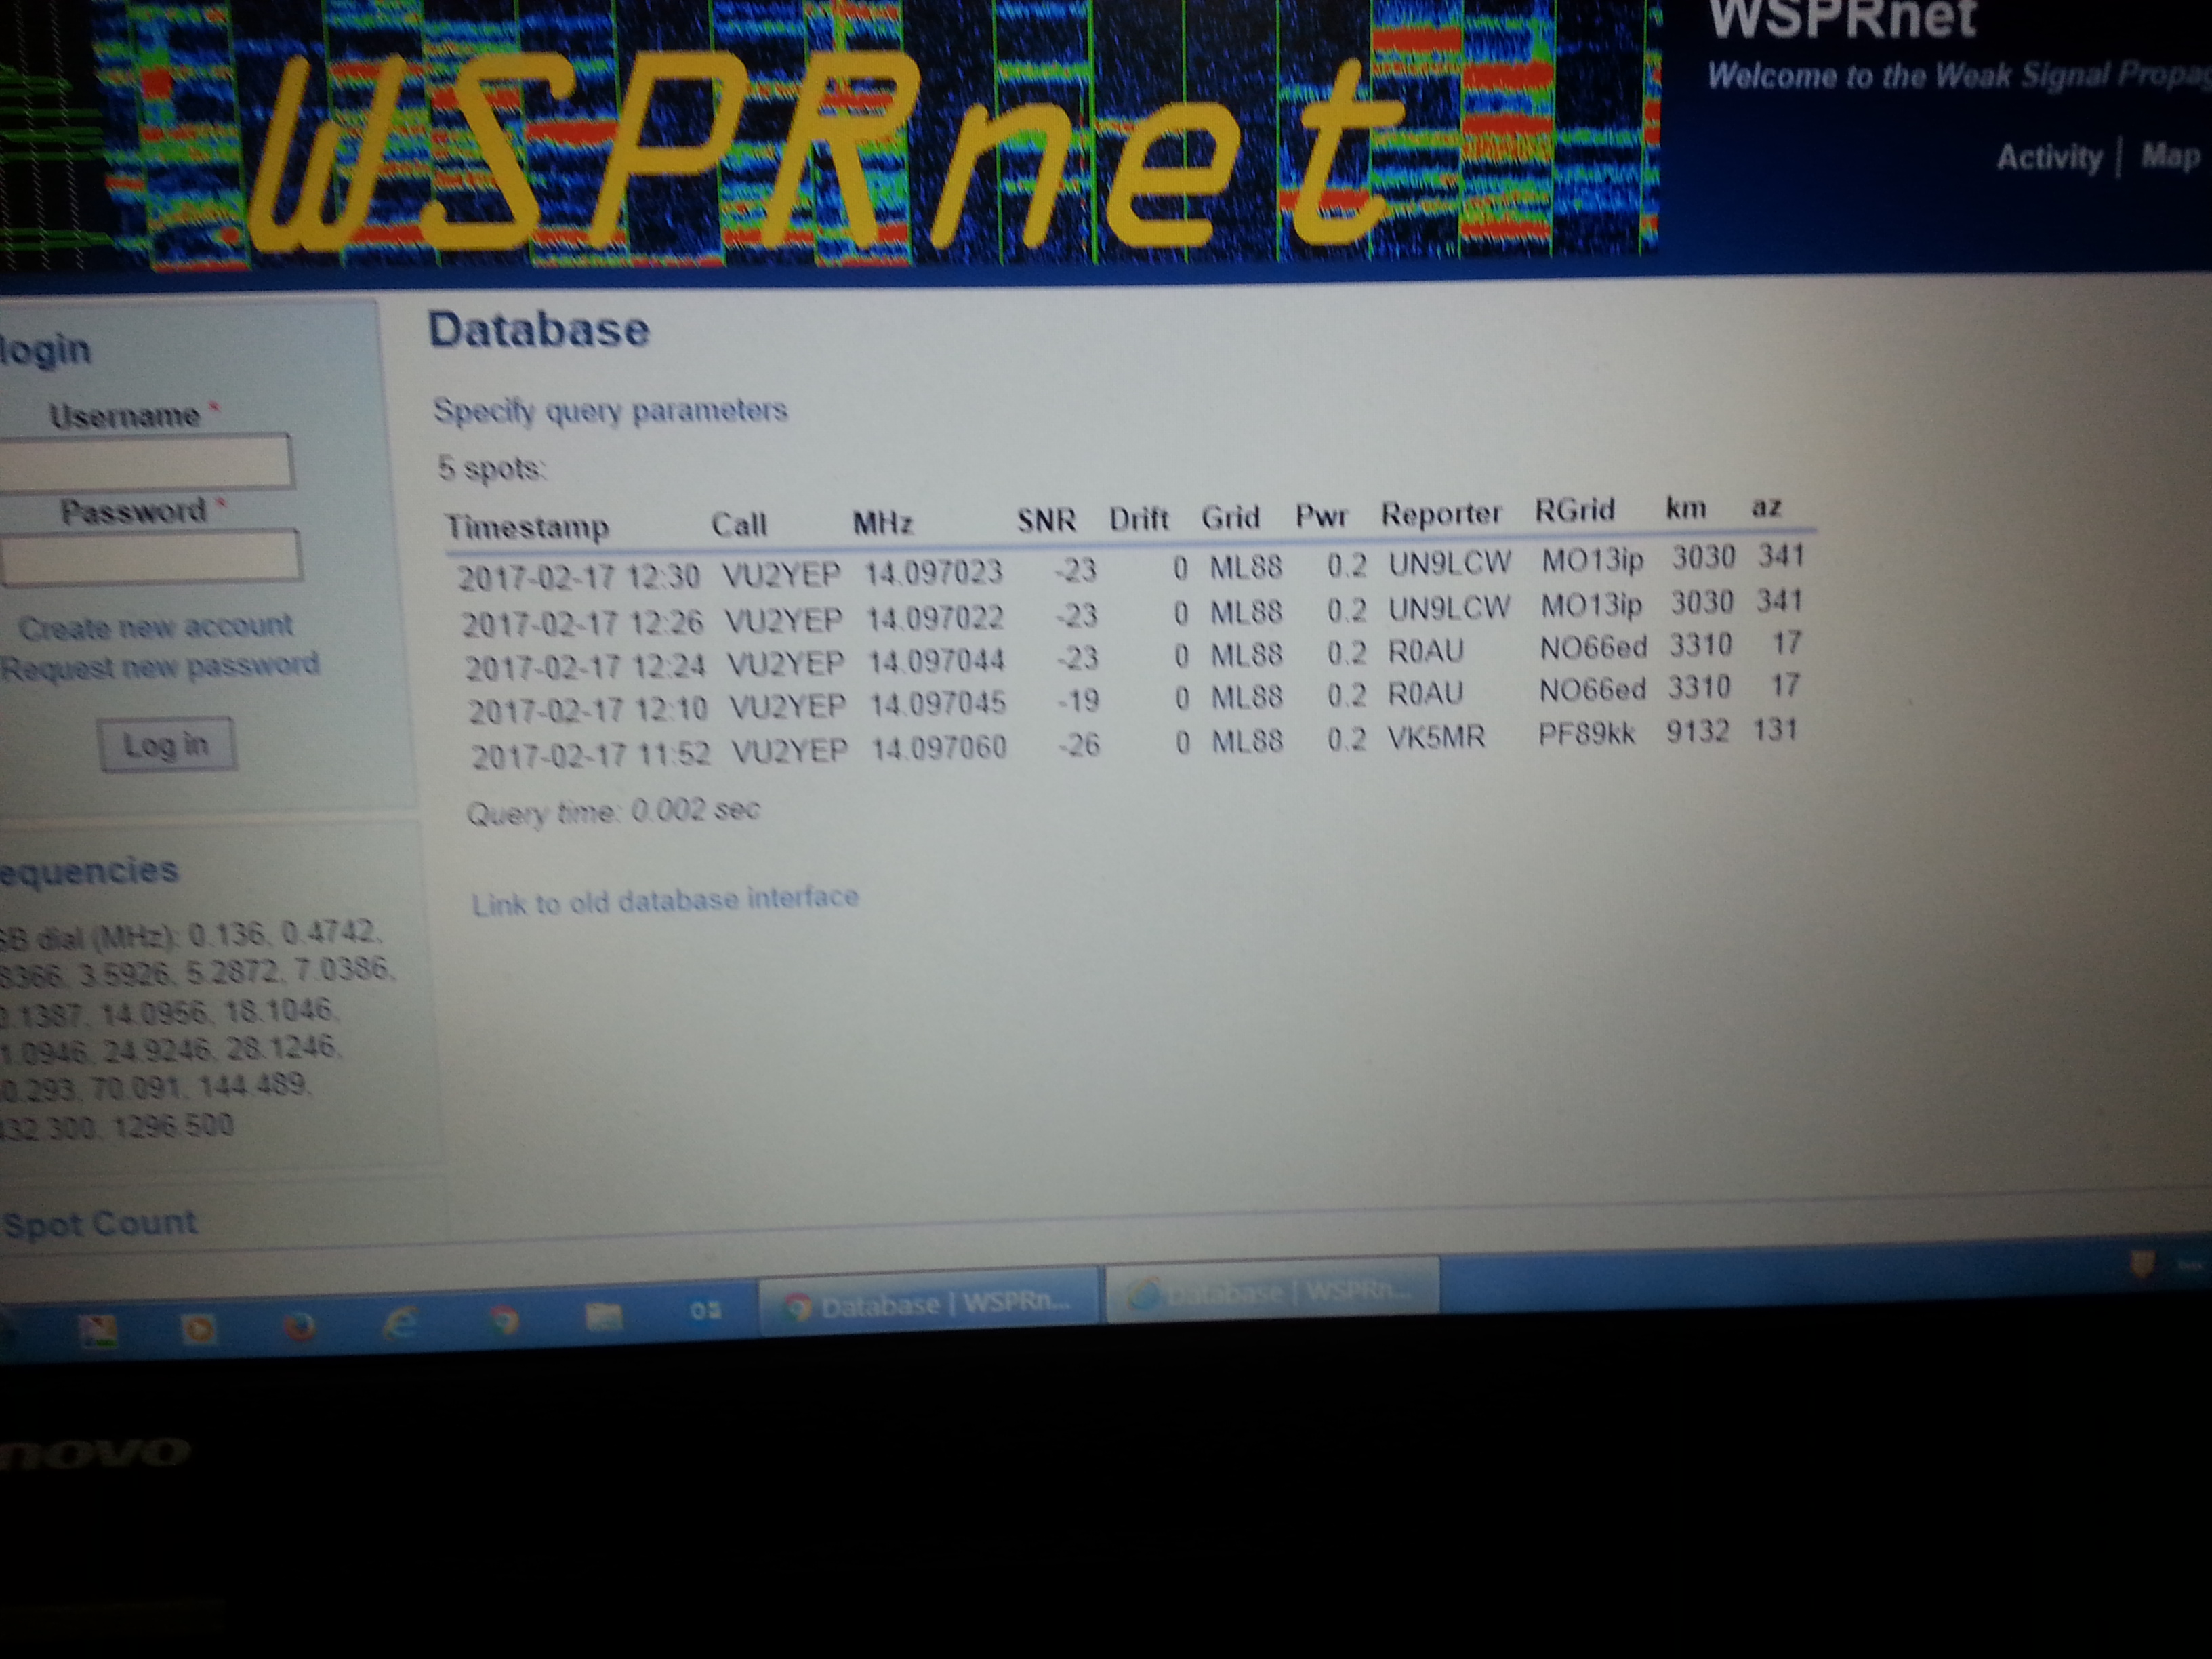Click the Create new account link
This screenshot has height=1659, width=2212.
click(x=156, y=627)
